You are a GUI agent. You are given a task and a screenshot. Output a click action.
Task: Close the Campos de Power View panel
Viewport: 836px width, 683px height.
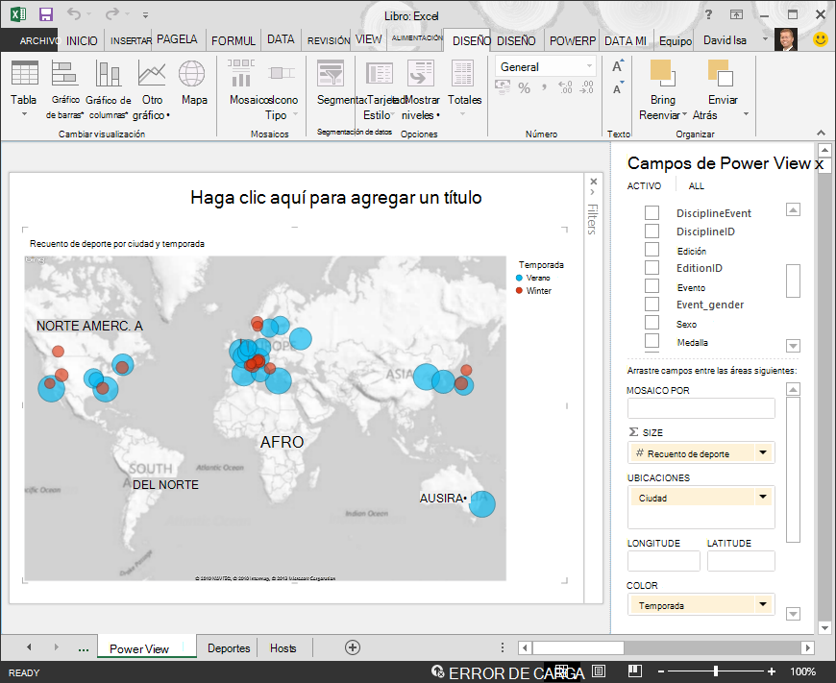point(820,164)
